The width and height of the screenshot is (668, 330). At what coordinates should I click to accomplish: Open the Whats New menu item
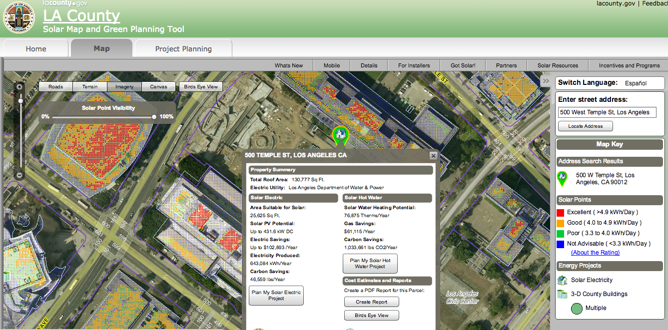[289, 65]
